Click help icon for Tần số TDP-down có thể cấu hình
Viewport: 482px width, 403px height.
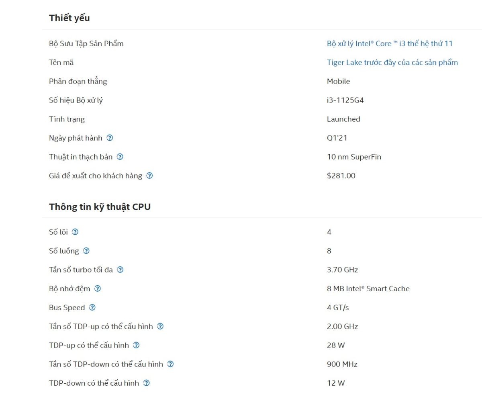(170, 364)
